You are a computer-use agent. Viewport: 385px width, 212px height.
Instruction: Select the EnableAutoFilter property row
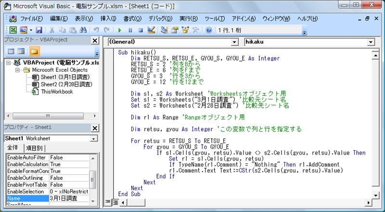(47, 158)
